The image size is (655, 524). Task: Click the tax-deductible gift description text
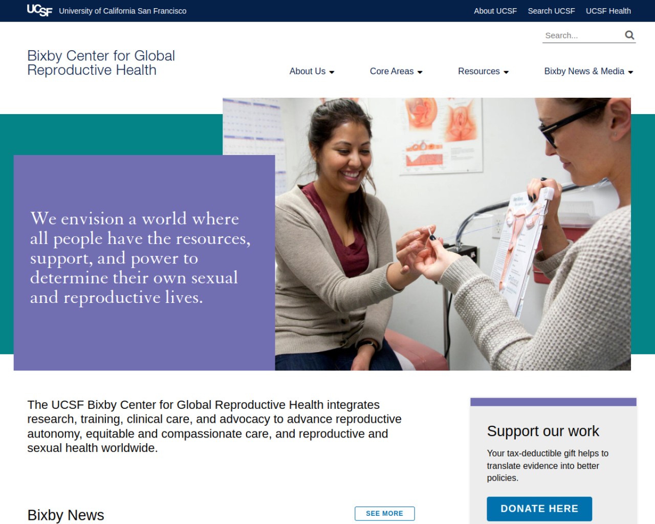(x=548, y=466)
